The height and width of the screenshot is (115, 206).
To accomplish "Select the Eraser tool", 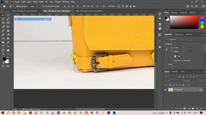I will [8, 34].
